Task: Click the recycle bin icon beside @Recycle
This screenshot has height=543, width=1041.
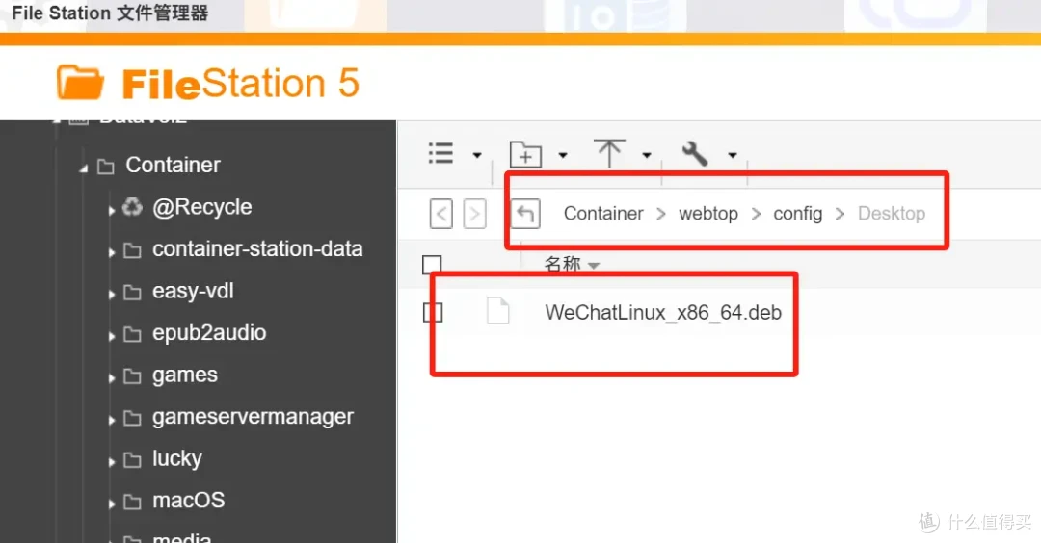Action: [x=132, y=207]
